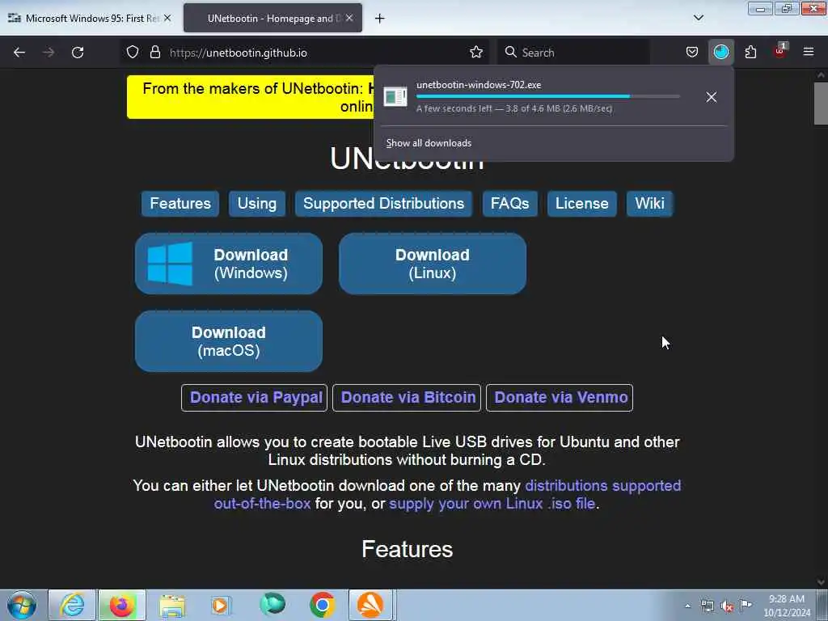Open the FAQs link
The width and height of the screenshot is (828, 621).
(x=509, y=204)
